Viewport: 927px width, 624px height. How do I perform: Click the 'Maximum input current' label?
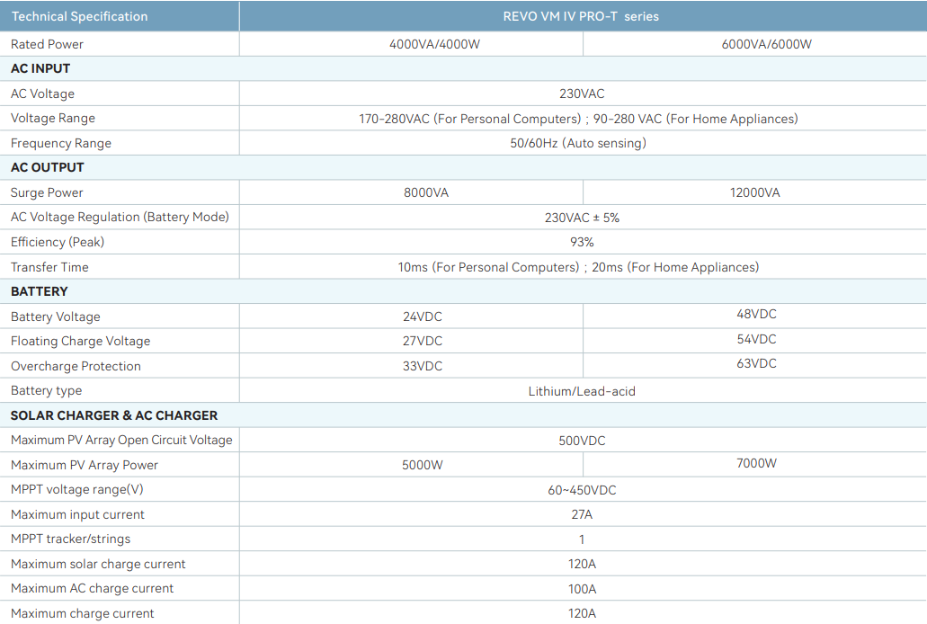coord(77,514)
